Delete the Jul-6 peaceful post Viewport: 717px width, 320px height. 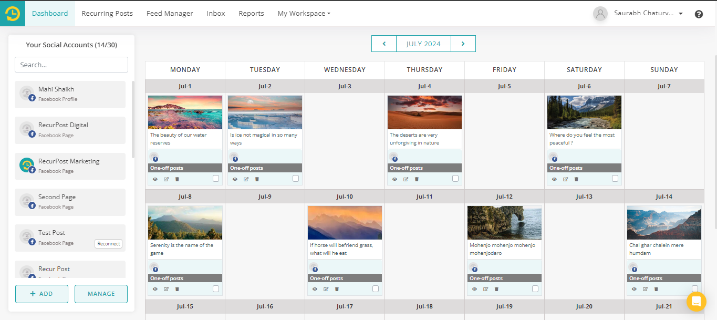(576, 179)
